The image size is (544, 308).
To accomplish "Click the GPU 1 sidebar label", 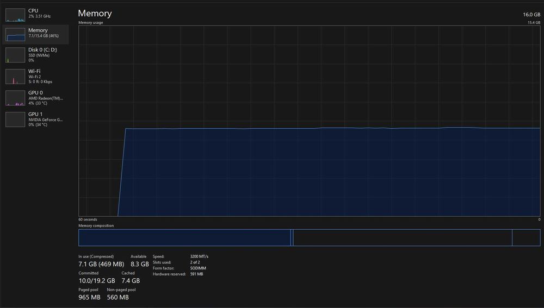I will (35, 114).
